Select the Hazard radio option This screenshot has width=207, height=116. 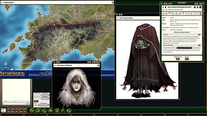[x=184, y=57]
